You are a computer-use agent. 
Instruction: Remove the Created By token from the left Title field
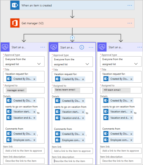coord(34,79)
